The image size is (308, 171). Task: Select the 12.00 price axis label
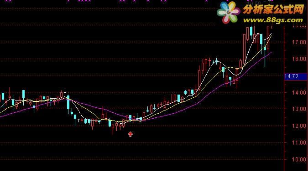299,126
